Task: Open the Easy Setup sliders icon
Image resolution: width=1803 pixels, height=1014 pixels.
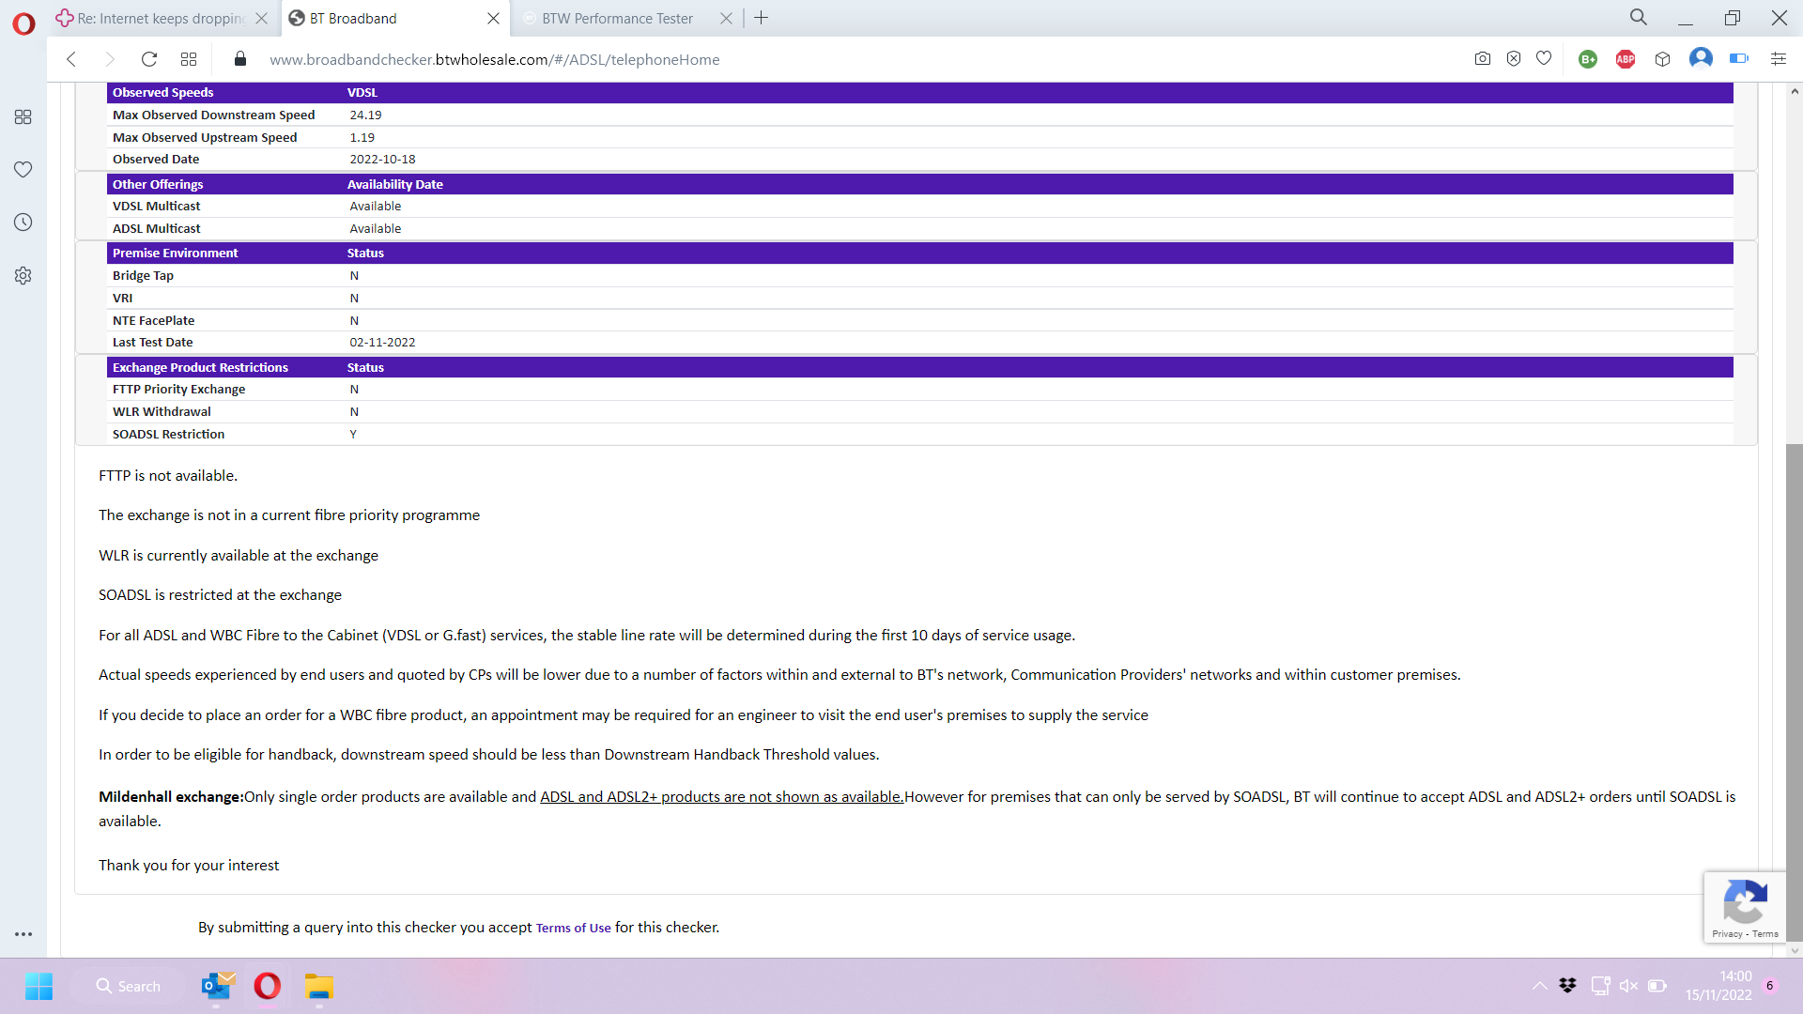Action: pos(1778,59)
